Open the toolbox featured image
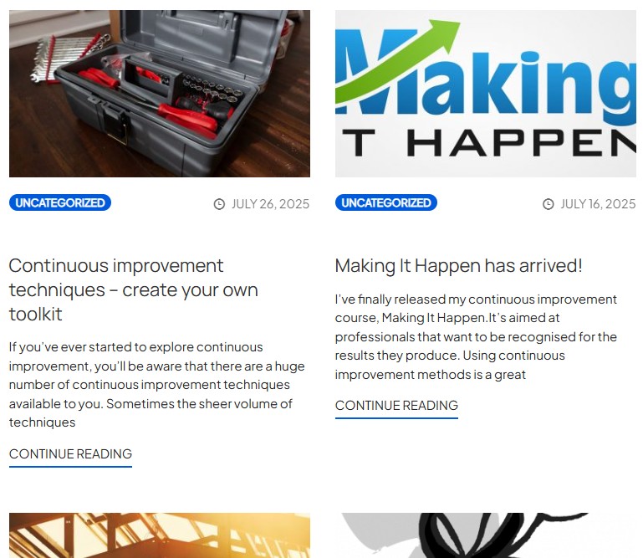Screen dimensions: 643x558 pos(160,94)
